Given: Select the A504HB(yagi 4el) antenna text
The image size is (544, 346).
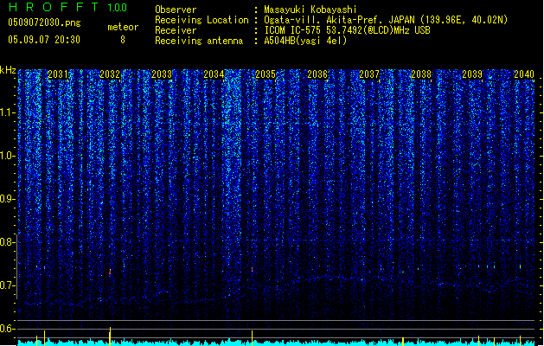Looking at the screenshot, I should point(305,41).
